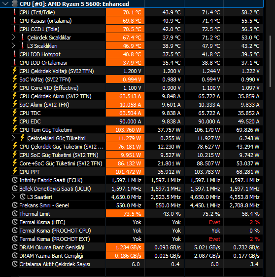Select the CPU (Tctl/Tdie) sensor label
275x277 pixels.
37,12
